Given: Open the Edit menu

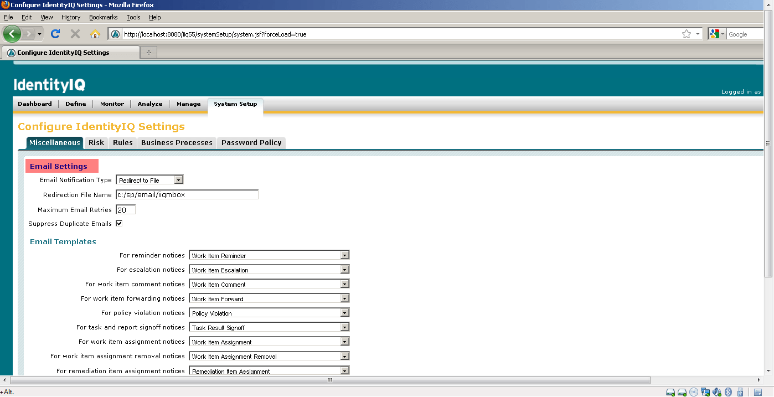Looking at the screenshot, I should coord(27,17).
